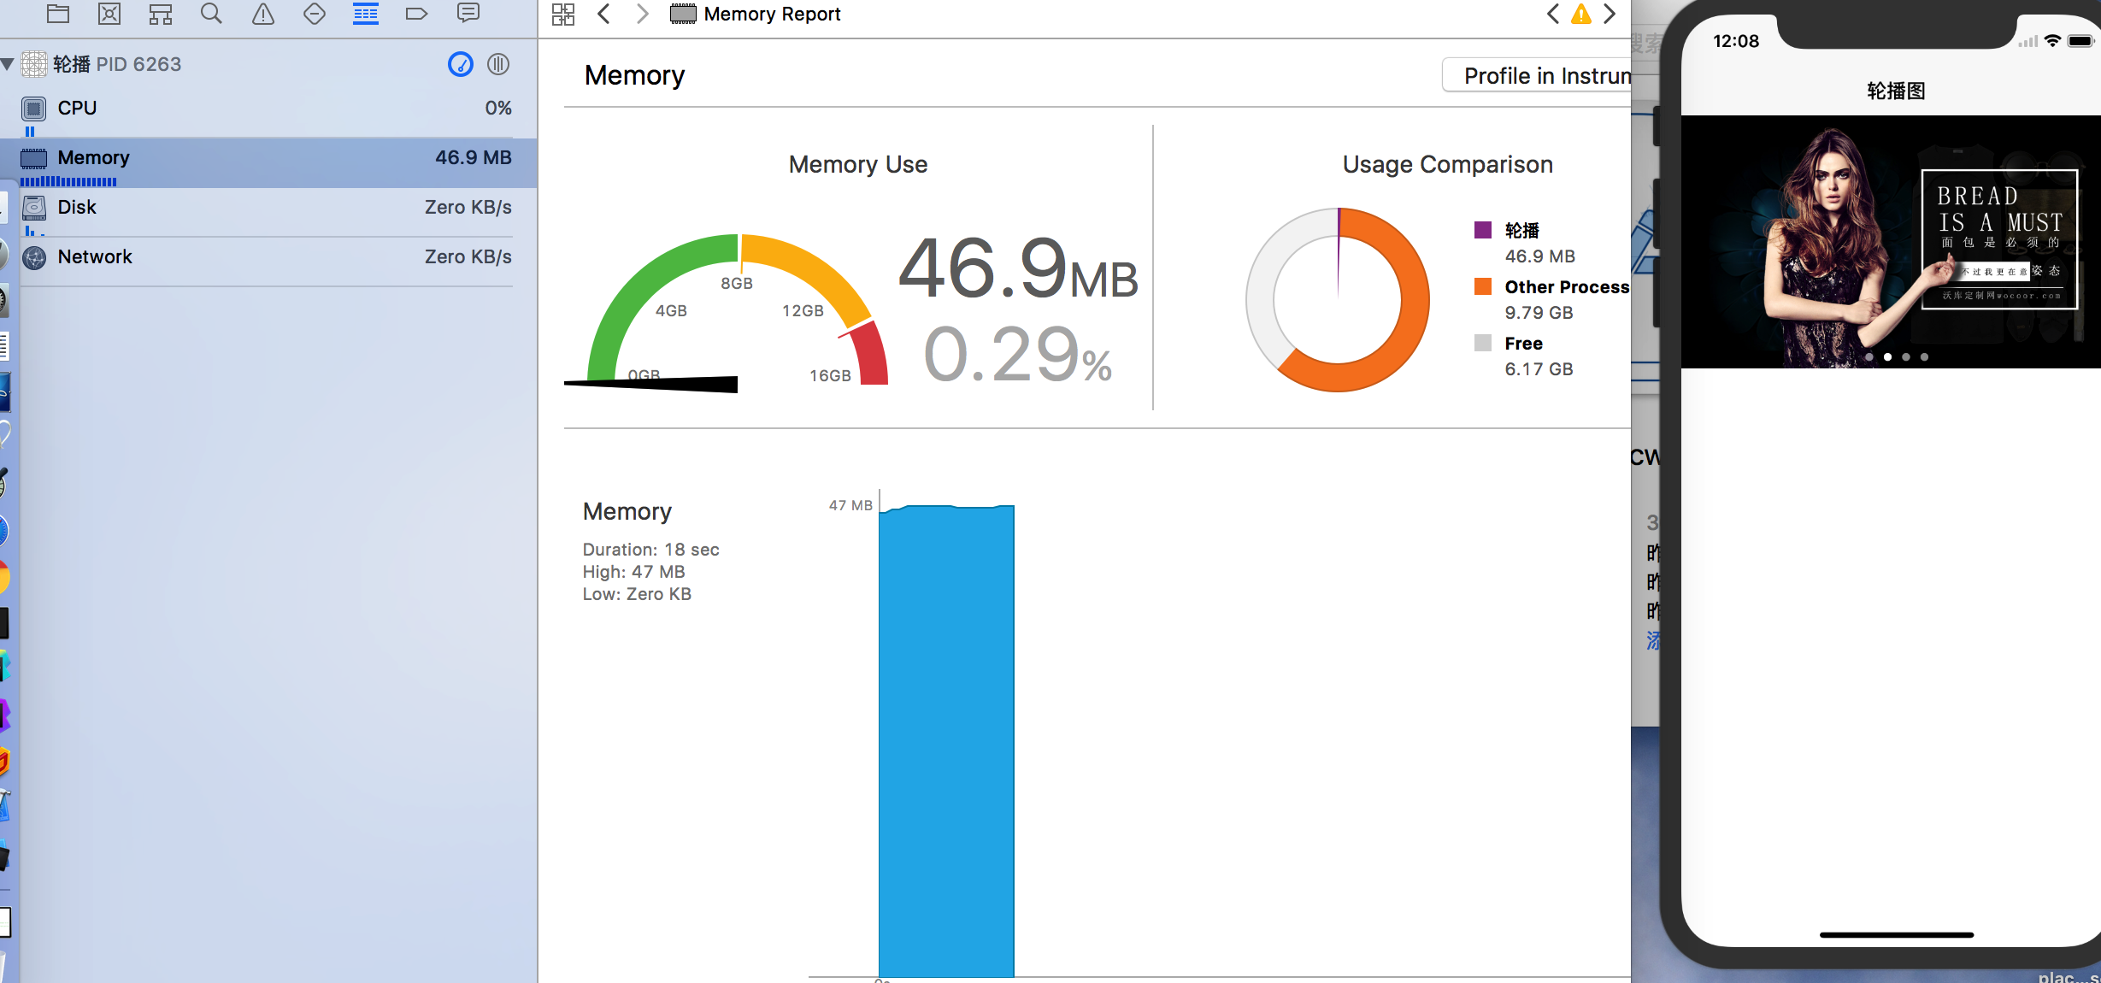Select the Source Control navigator icon

coord(109,14)
